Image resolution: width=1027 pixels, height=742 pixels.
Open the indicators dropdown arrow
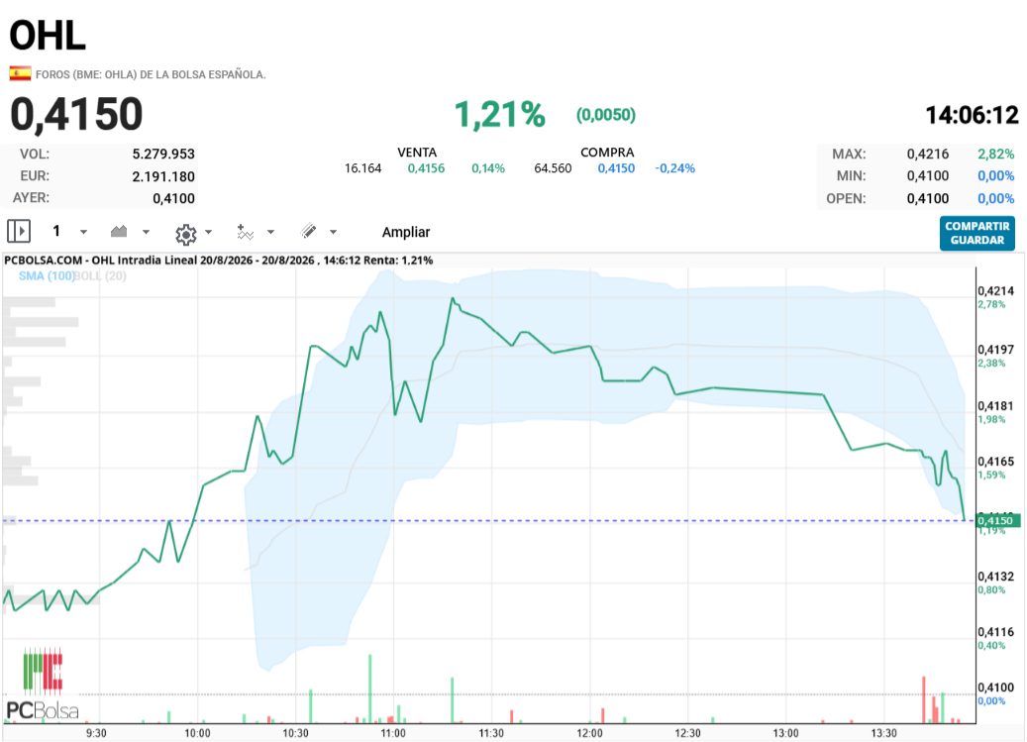pos(270,232)
